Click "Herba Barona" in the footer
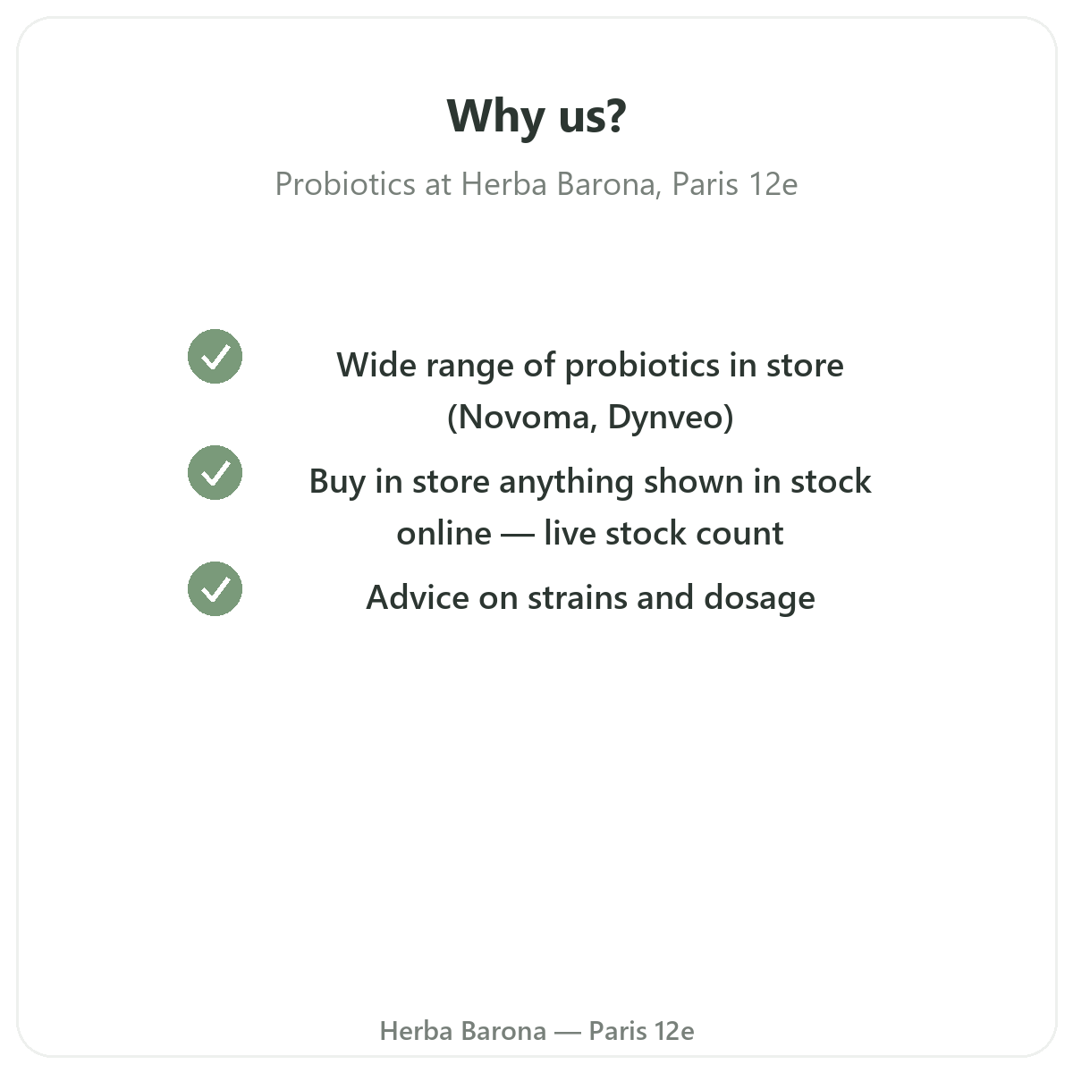 tap(462, 1031)
